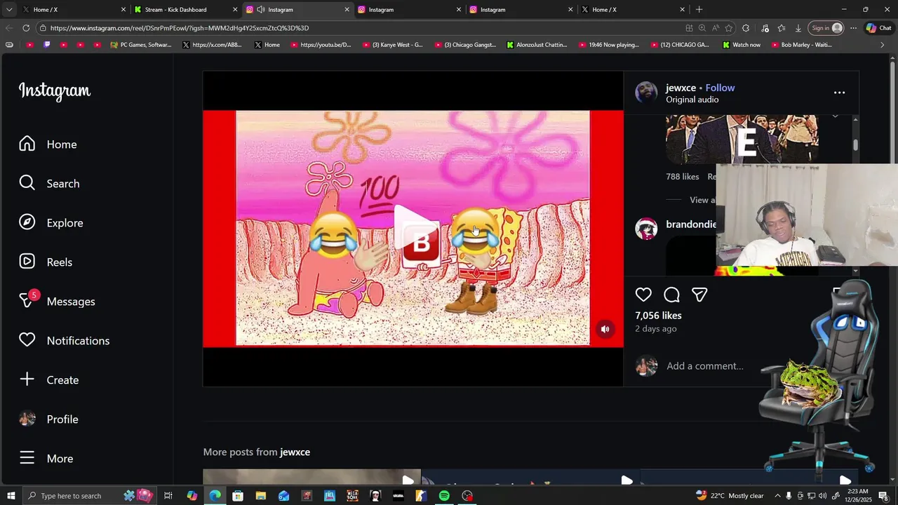Open Explore in Instagram sidebar
This screenshot has height=505, width=898.
pos(51,222)
